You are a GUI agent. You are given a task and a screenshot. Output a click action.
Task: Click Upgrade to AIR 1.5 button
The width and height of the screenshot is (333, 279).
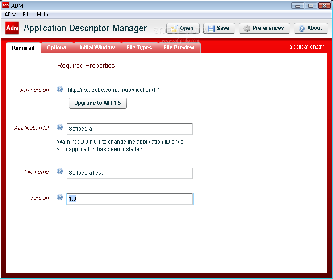[x=98, y=103]
